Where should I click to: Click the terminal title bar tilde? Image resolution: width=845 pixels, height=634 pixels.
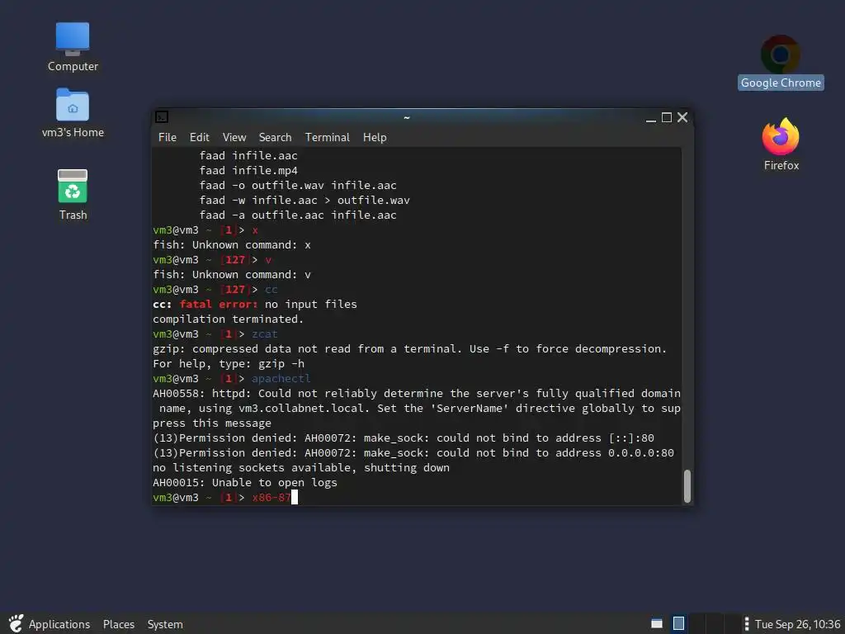[407, 117]
